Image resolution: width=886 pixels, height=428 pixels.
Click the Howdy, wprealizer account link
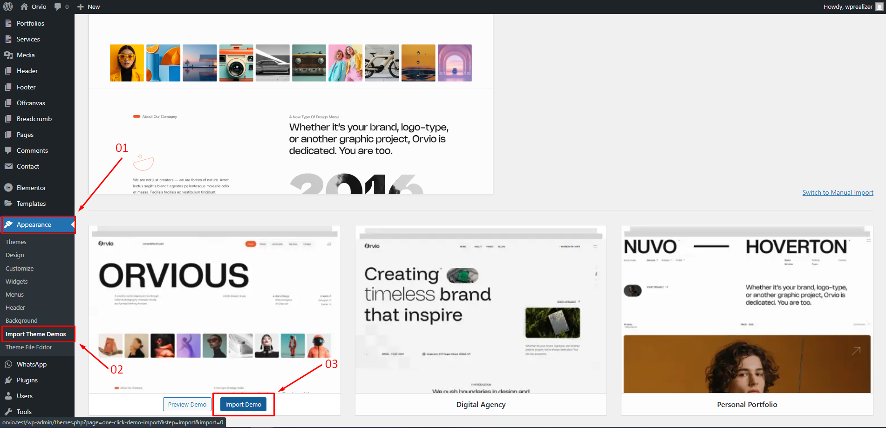pyautogui.click(x=848, y=7)
